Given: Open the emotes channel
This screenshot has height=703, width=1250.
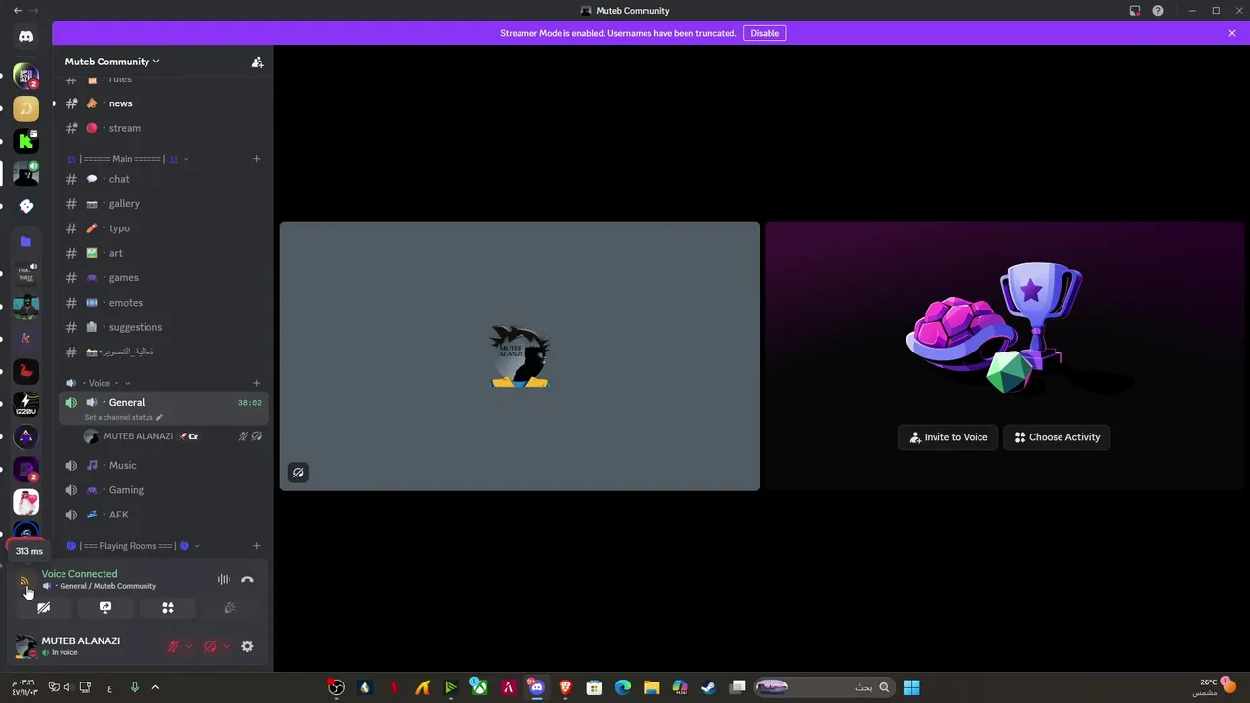Looking at the screenshot, I should tap(163, 303).
